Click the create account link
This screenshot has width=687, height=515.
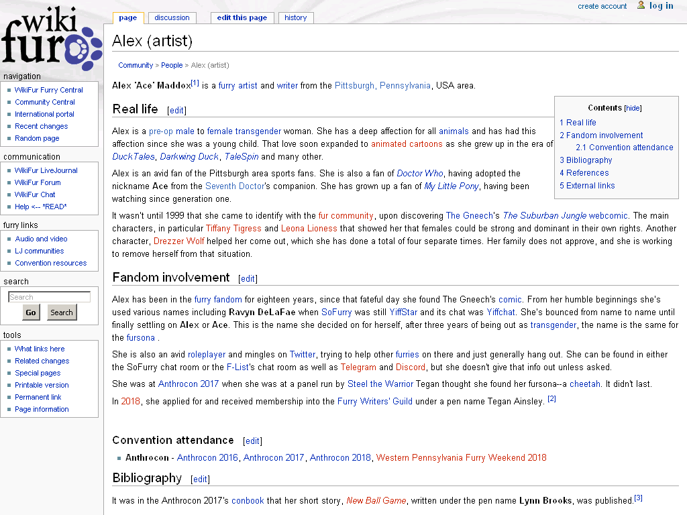[x=602, y=6]
